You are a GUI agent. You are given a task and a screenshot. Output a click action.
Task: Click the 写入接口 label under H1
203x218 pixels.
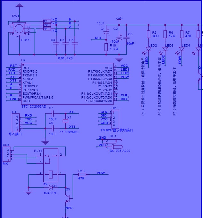[x=15, y=134]
